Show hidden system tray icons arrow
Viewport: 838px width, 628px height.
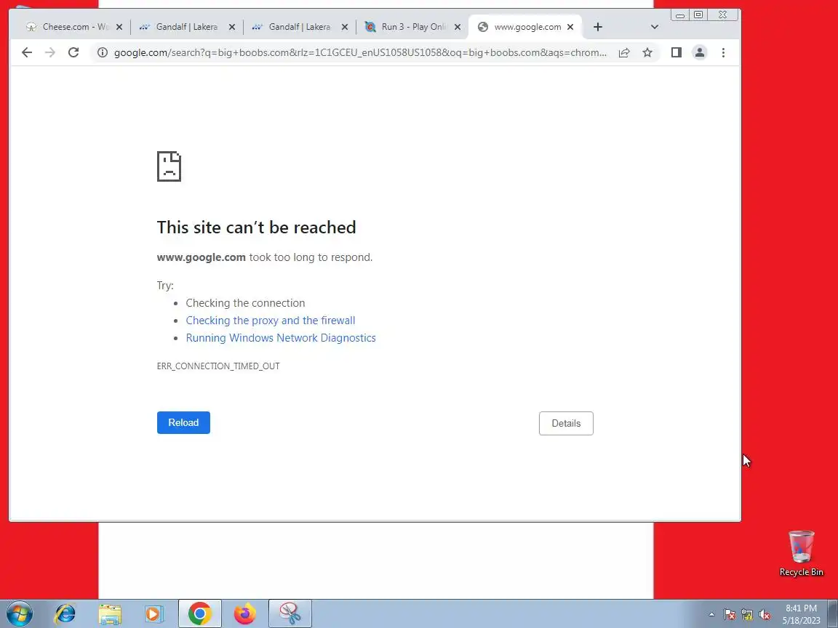711,615
